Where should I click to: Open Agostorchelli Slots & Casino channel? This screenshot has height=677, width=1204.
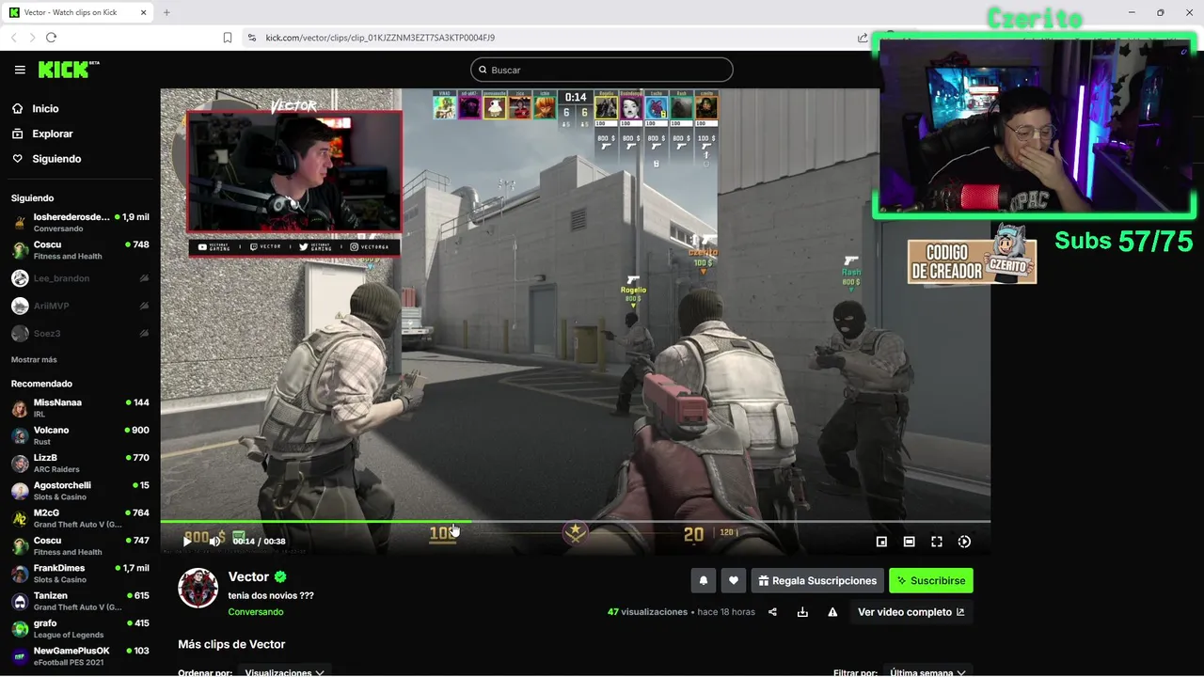[x=80, y=491]
